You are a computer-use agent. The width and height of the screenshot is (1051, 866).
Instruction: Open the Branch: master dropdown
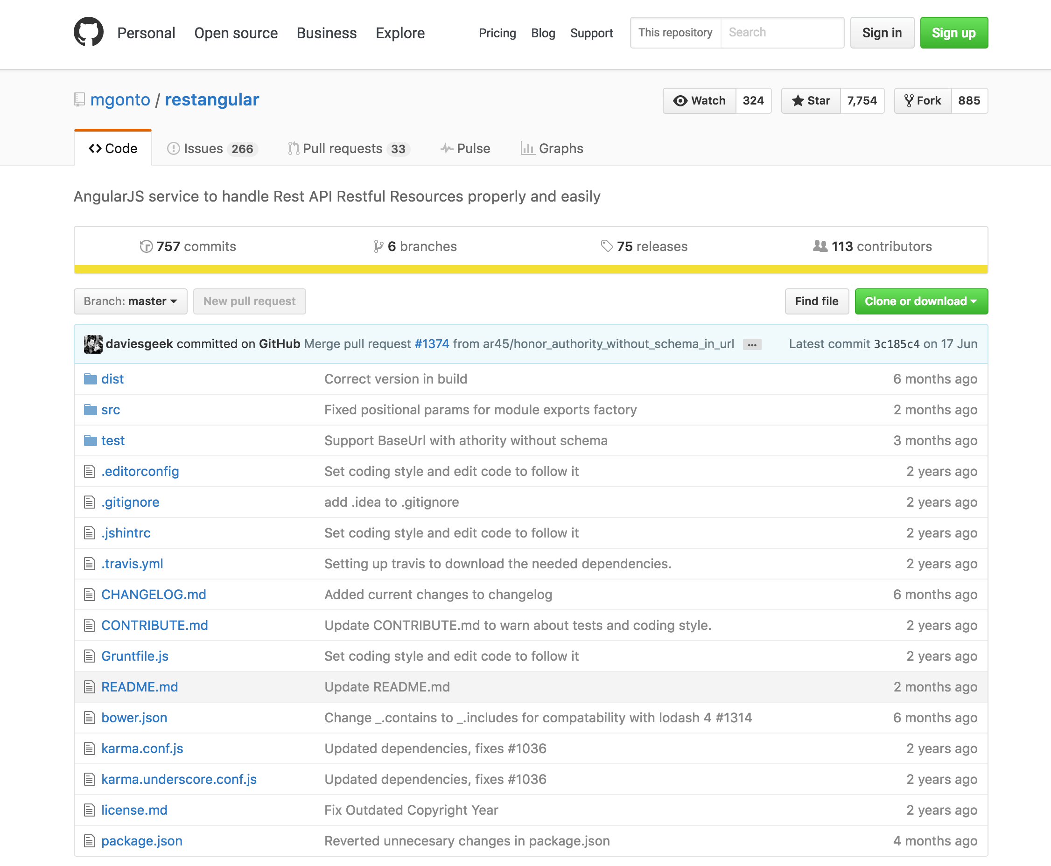pyautogui.click(x=131, y=301)
